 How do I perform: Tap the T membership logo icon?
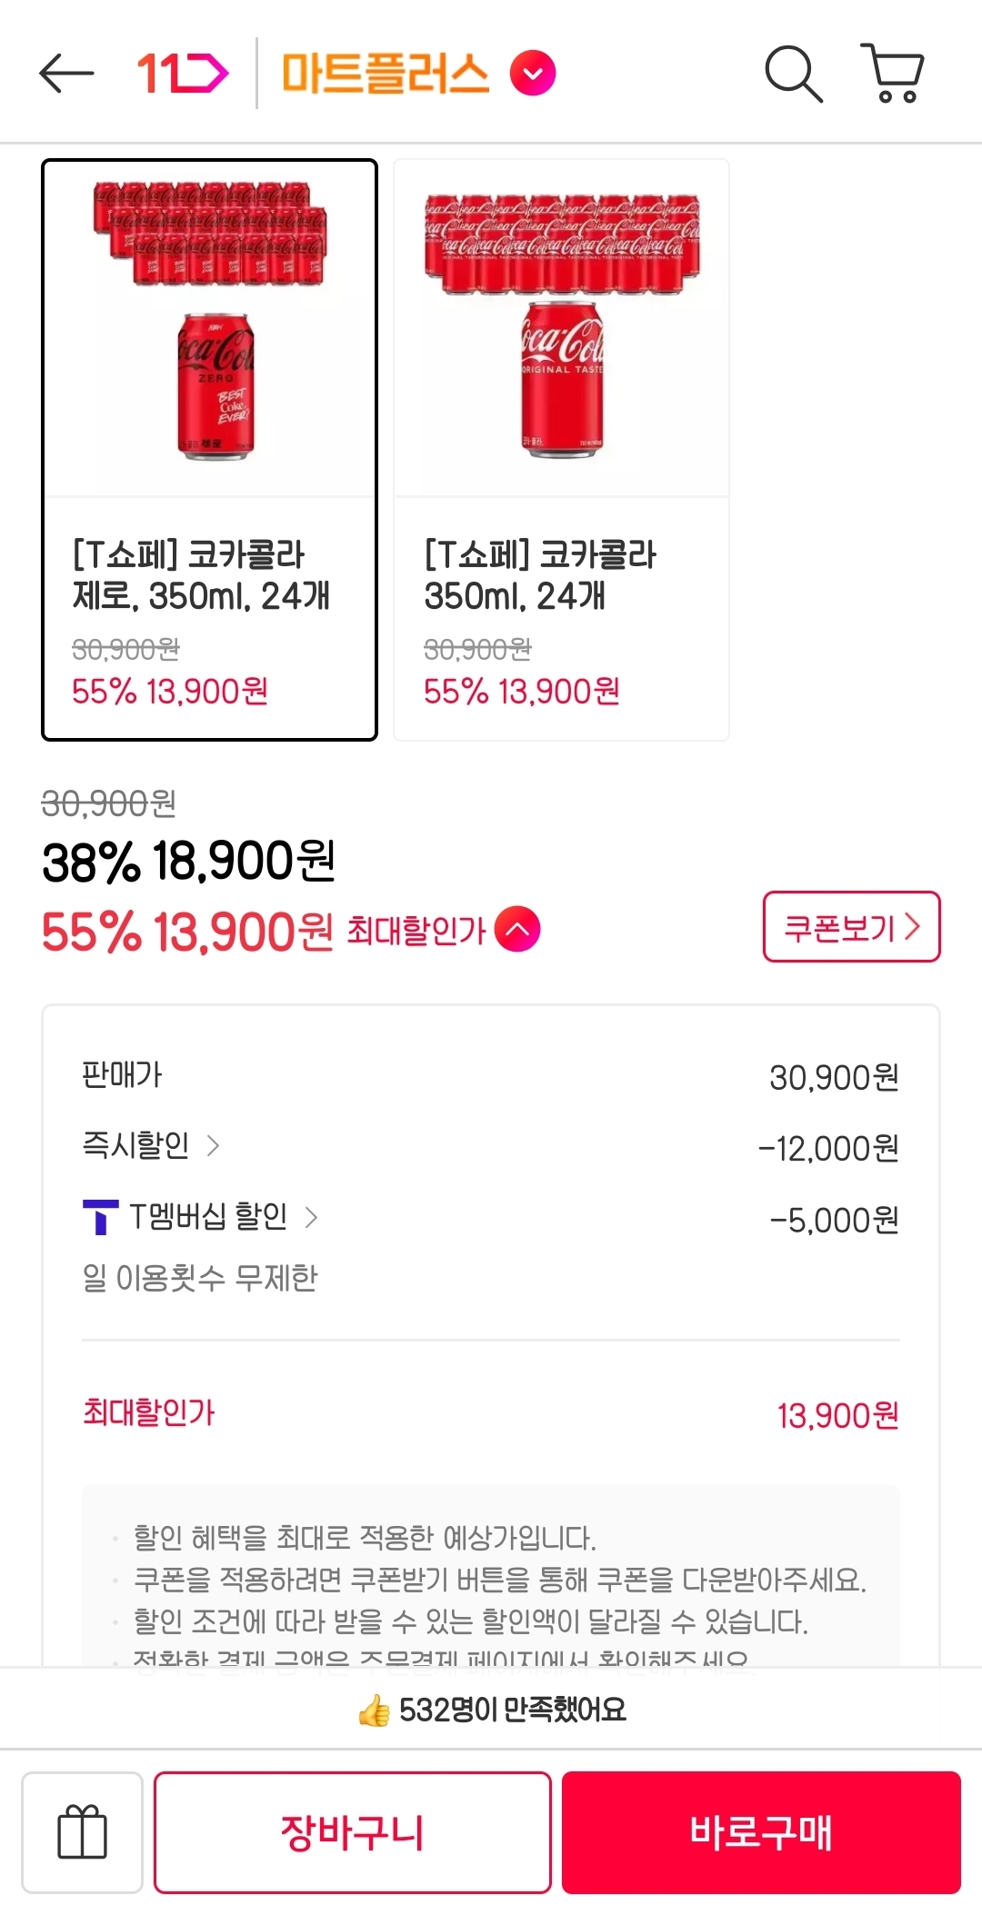pos(100,1217)
